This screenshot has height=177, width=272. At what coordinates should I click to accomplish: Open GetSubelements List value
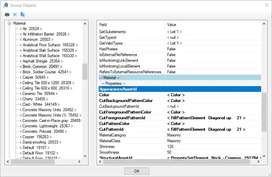coord(174,32)
